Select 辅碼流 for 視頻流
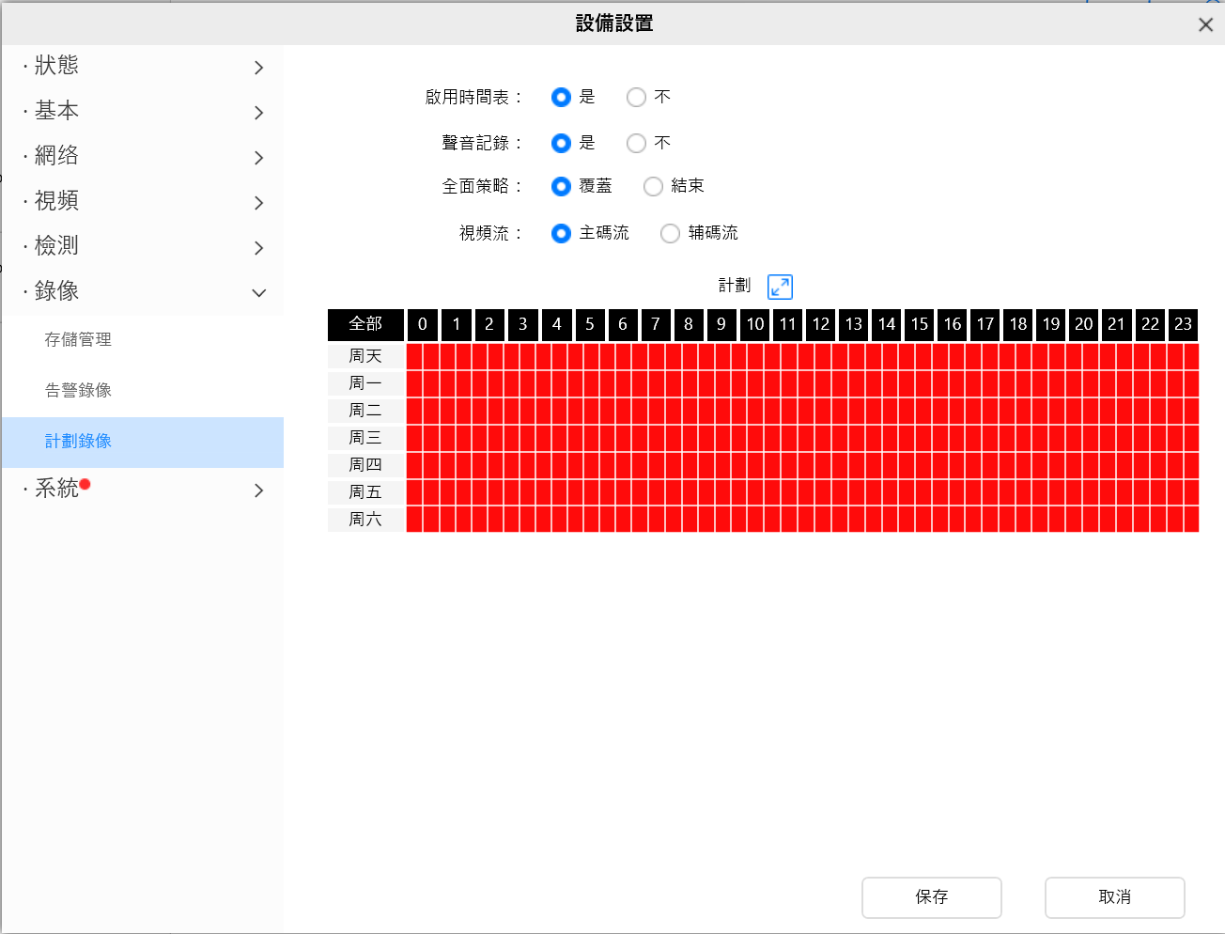 tap(670, 233)
